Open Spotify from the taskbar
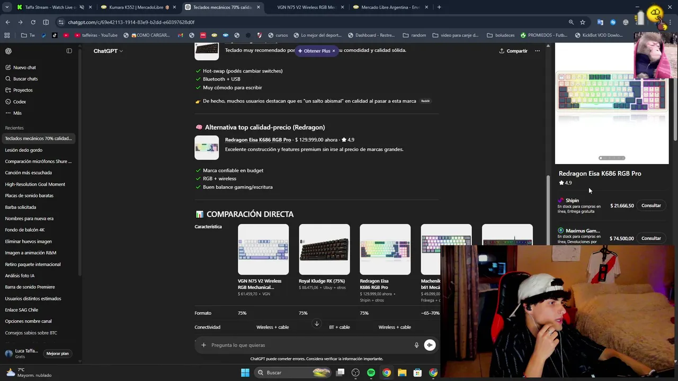The width and height of the screenshot is (678, 381). tap(371, 373)
